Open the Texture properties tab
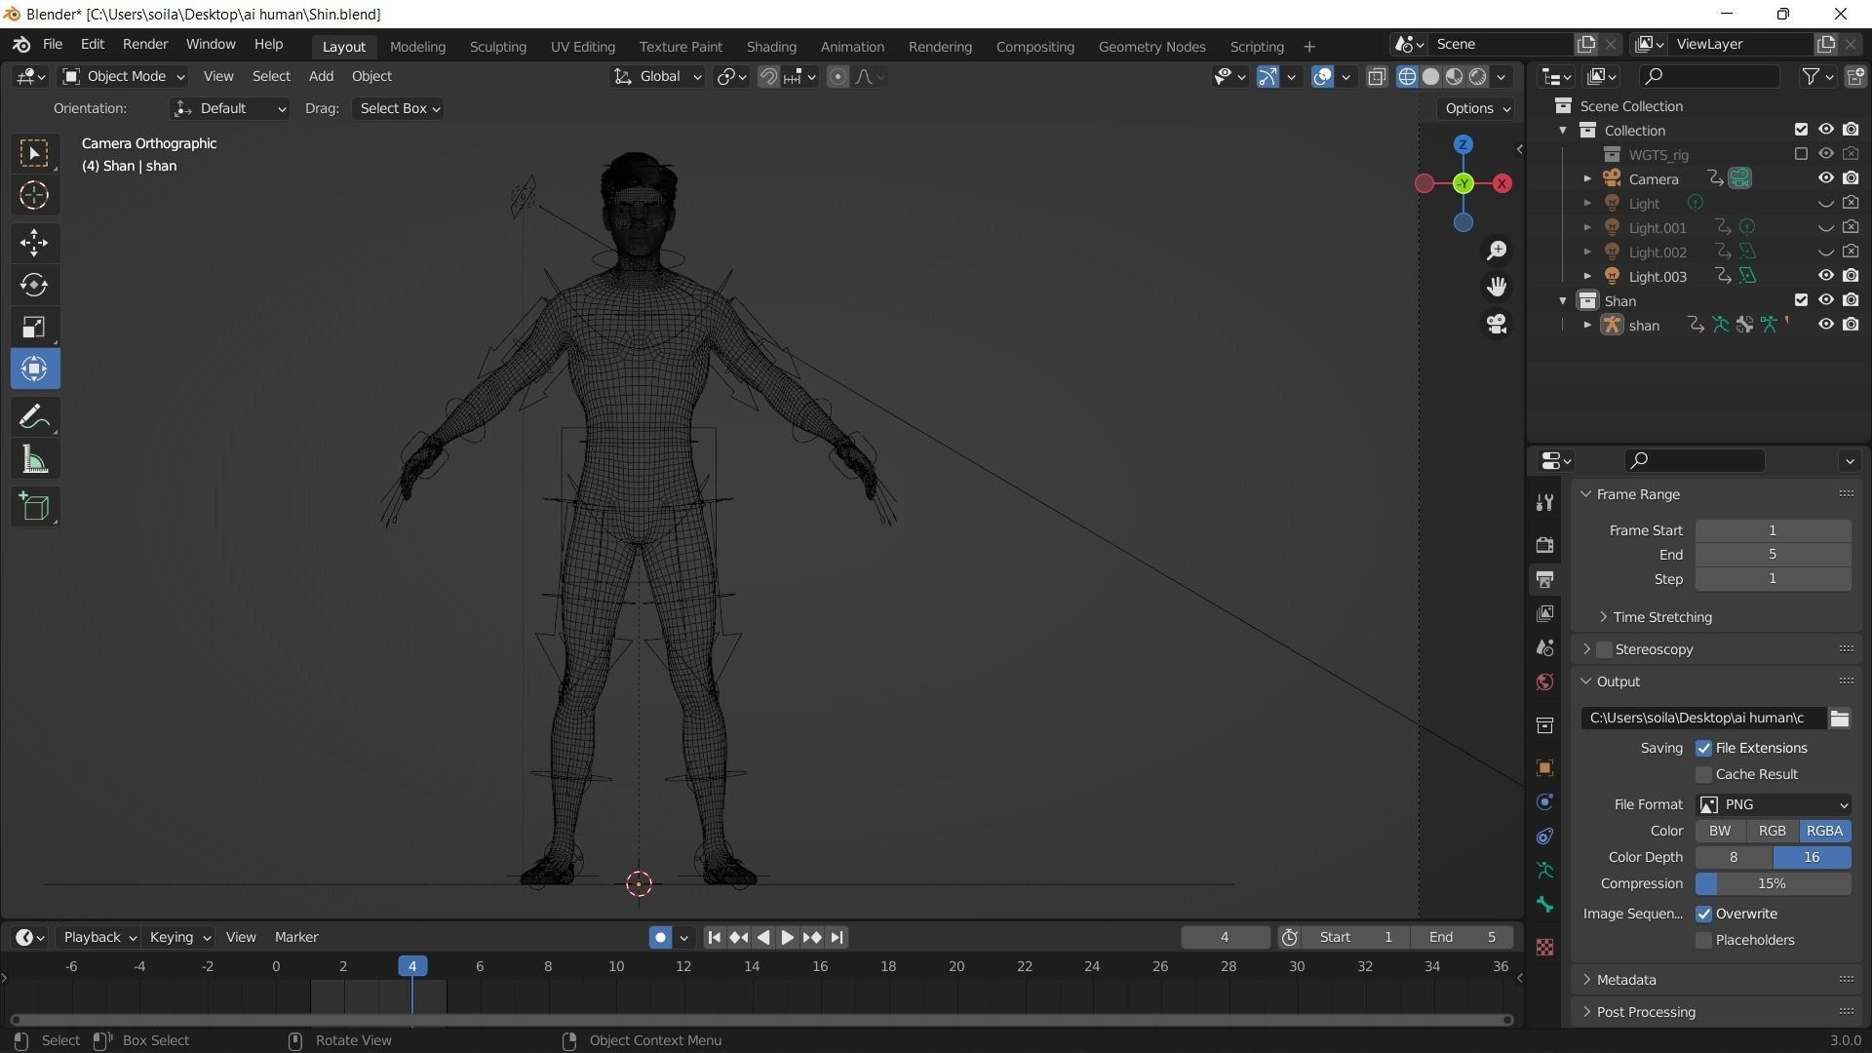 pyautogui.click(x=1544, y=947)
